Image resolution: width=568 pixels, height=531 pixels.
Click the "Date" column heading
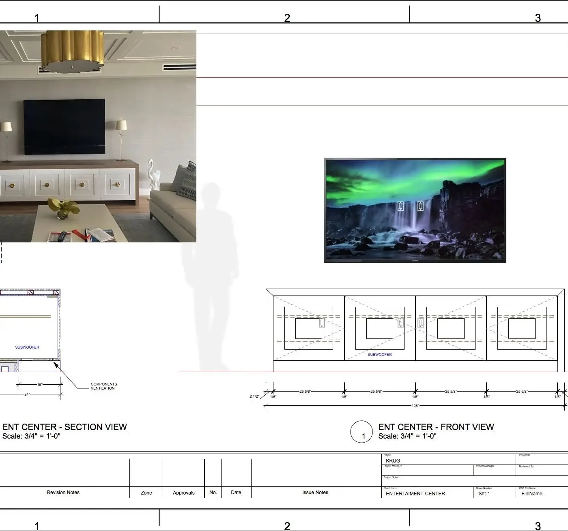(x=236, y=492)
